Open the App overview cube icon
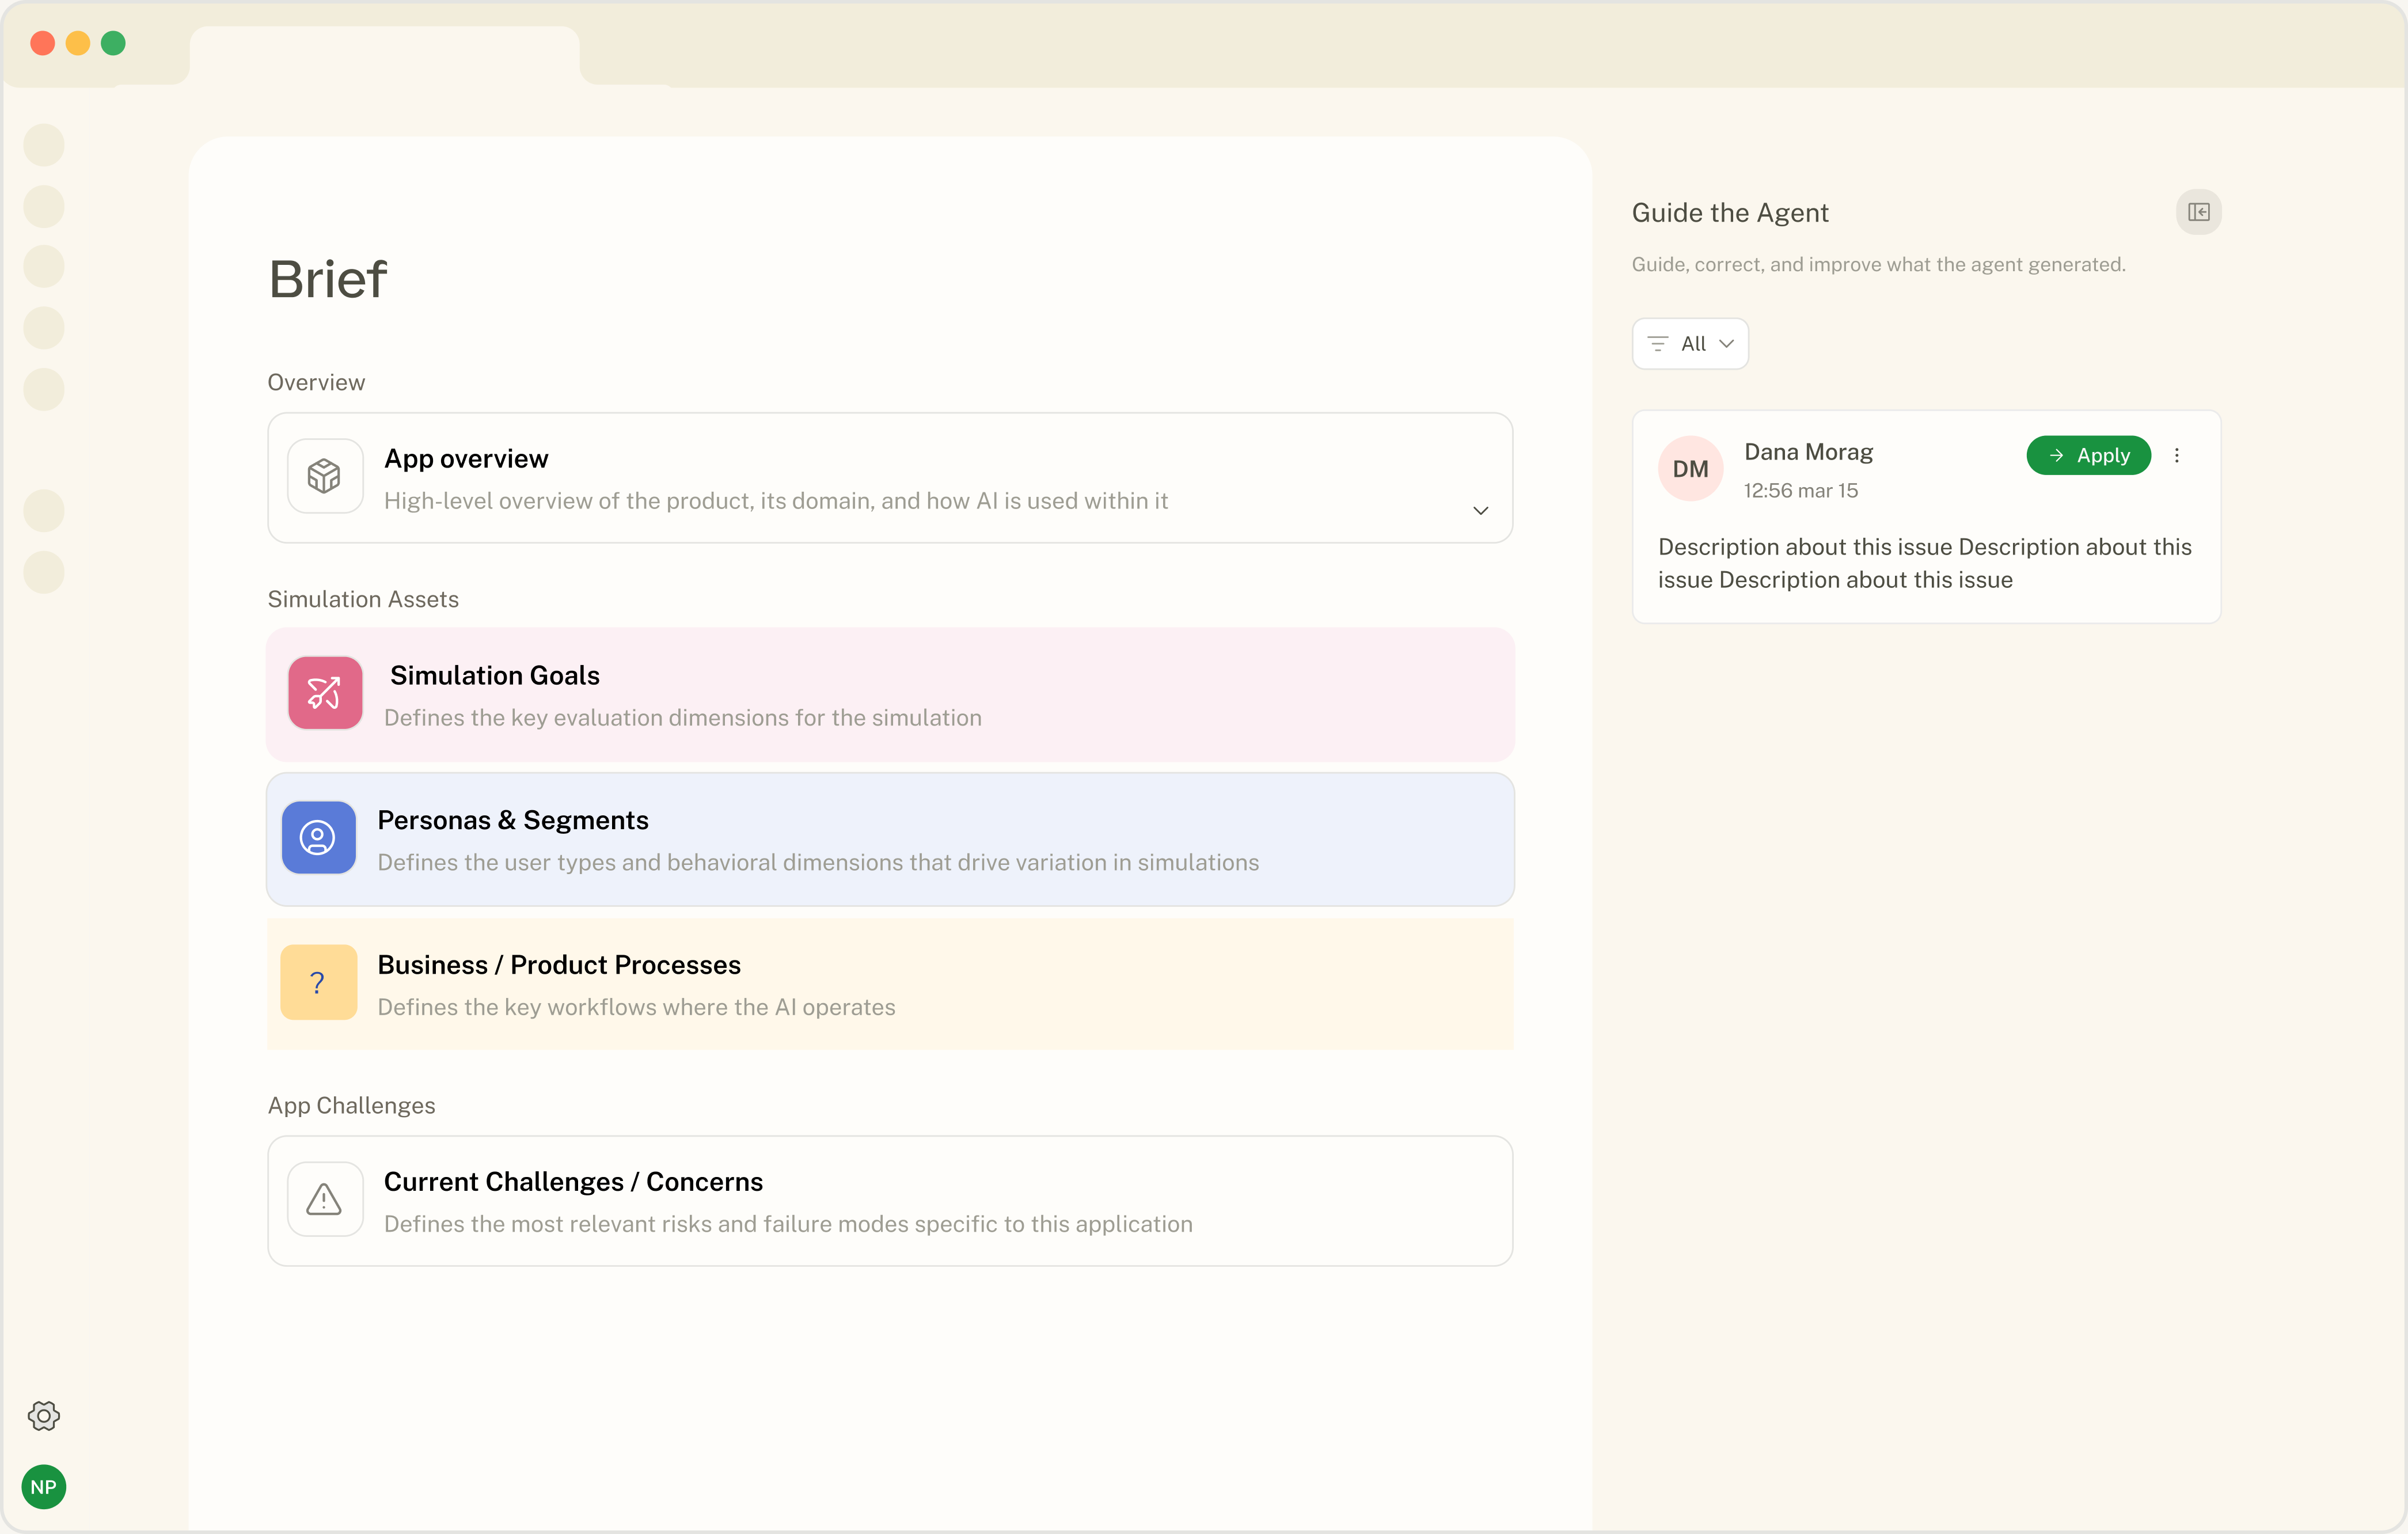Viewport: 2408px width, 1534px height. [x=325, y=476]
